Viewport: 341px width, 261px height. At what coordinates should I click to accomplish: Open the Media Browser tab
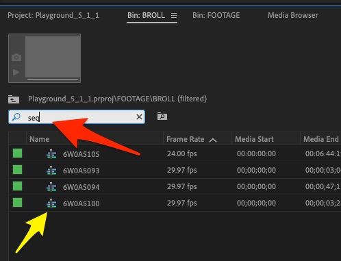293,15
